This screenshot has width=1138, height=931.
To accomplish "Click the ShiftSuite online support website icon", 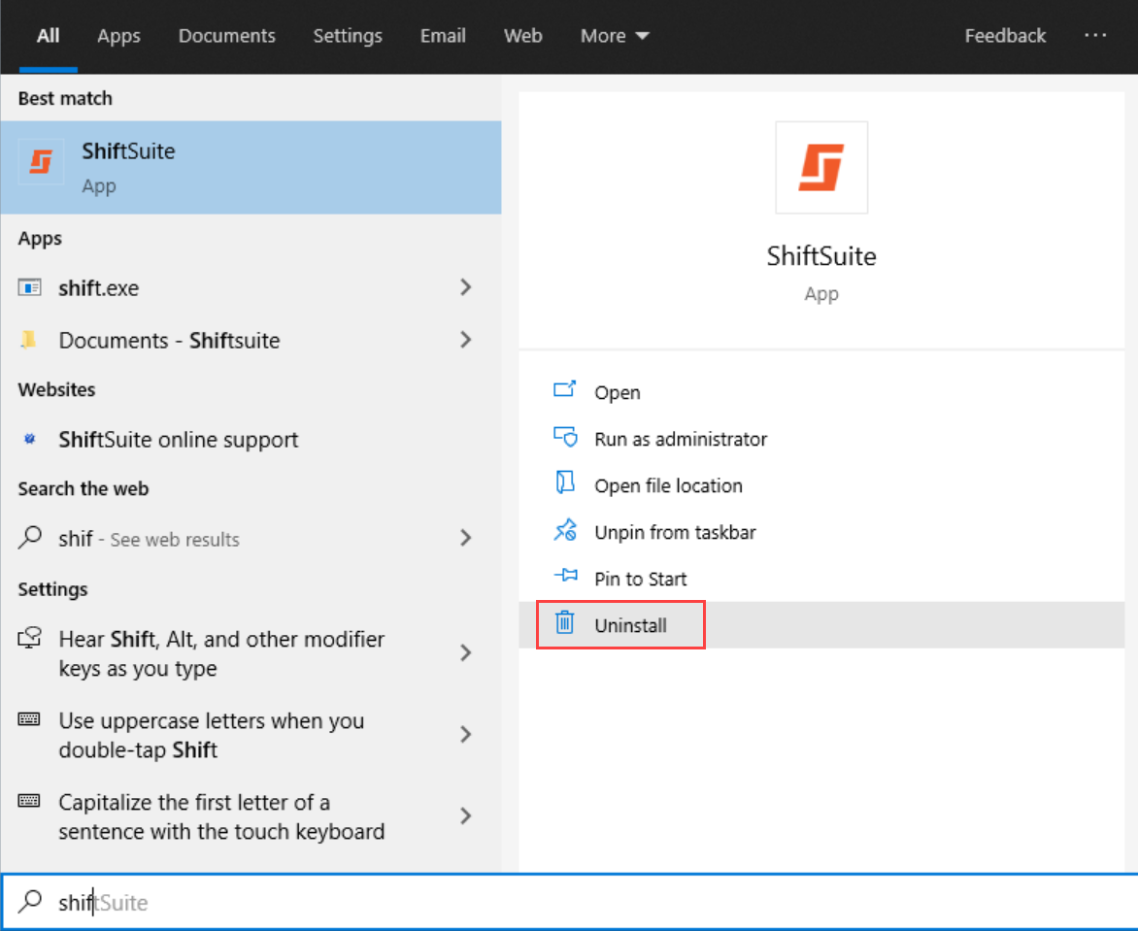I will click(30, 439).
